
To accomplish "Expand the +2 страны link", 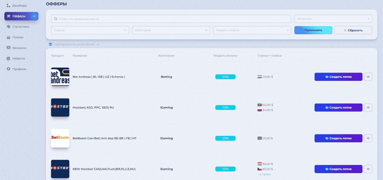I will click(264, 174).
